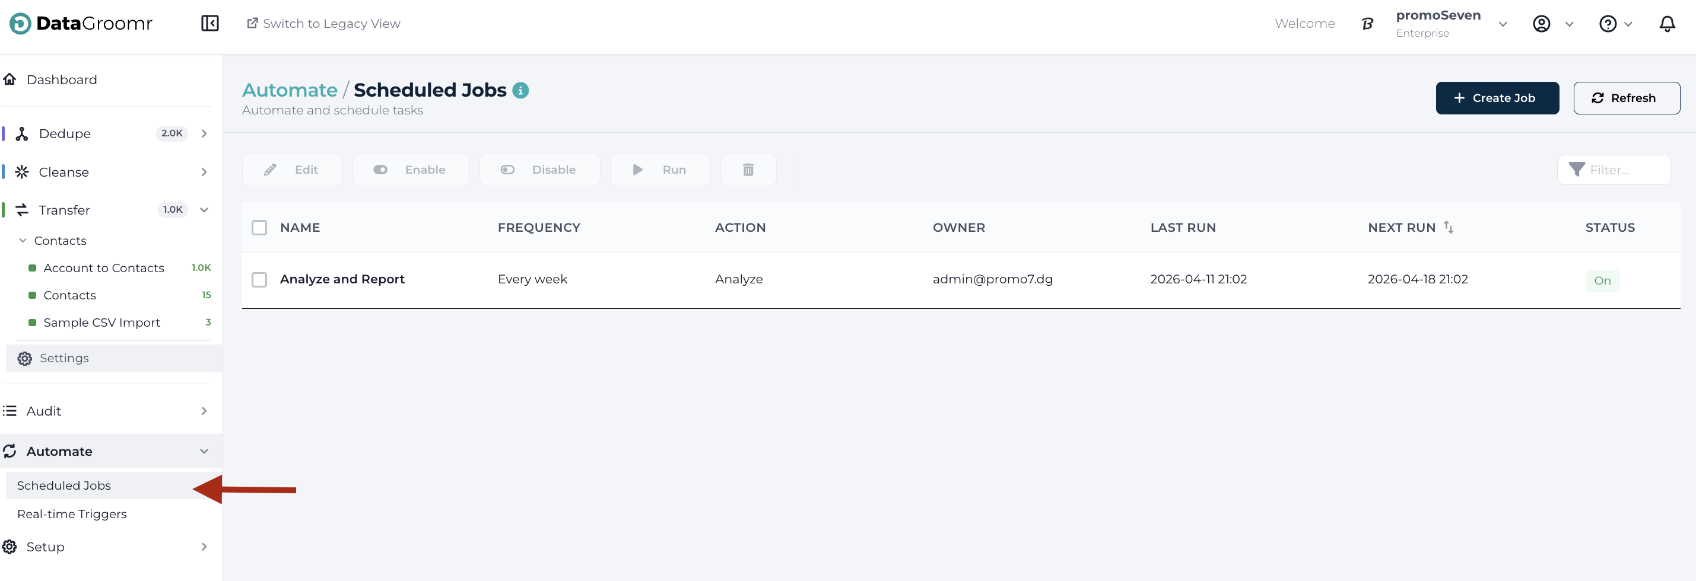
Task: Click the admin@promo7.dg owner cell
Action: [992, 280]
